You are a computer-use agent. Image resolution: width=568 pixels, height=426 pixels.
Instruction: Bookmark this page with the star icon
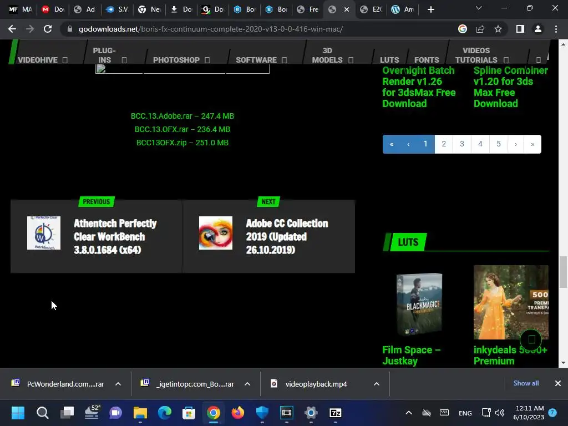498,29
